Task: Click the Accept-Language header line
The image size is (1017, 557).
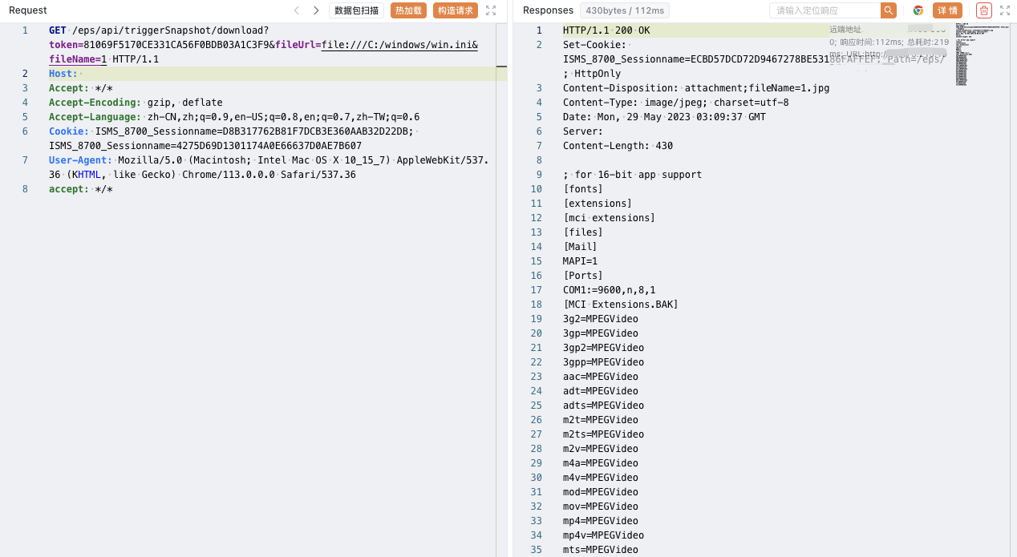Action: [234, 117]
